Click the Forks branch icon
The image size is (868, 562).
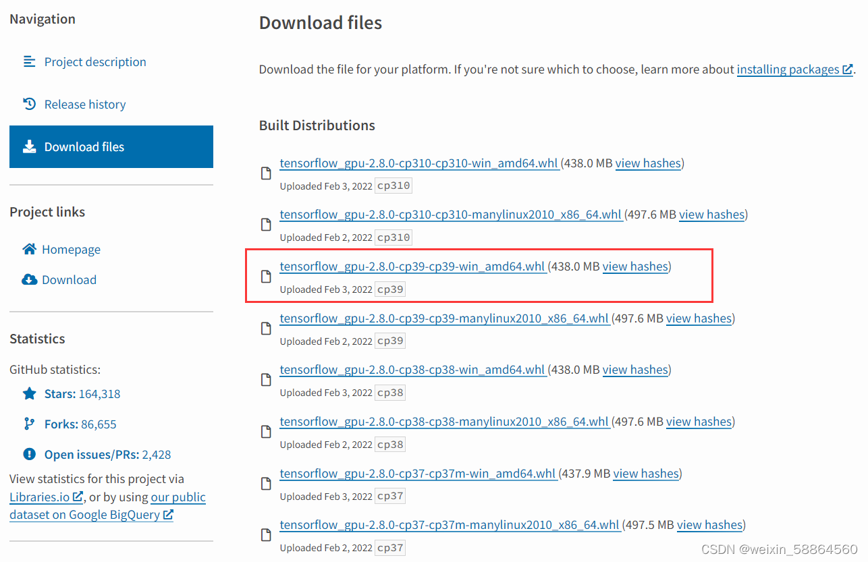coord(29,424)
